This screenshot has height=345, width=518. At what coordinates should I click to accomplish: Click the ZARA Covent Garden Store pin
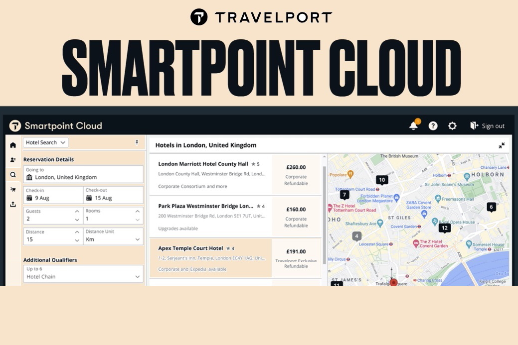[x=424, y=214]
